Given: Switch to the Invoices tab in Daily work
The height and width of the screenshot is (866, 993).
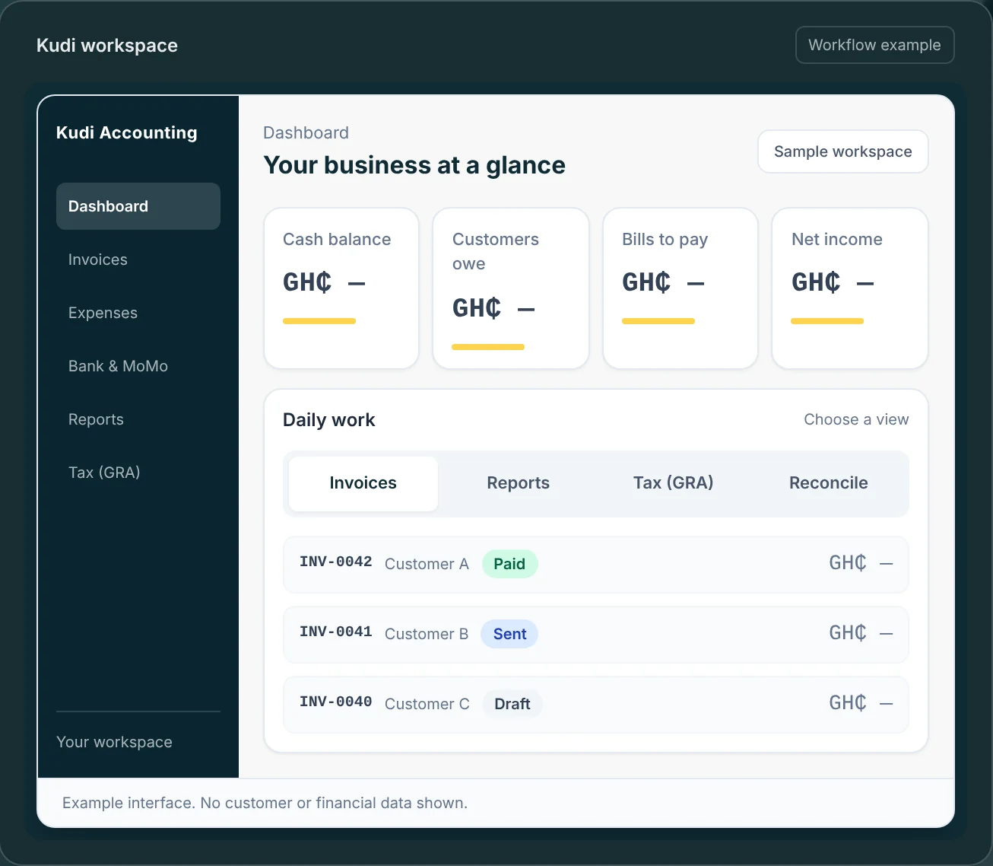Looking at the screenshot, I should (363, 483).
